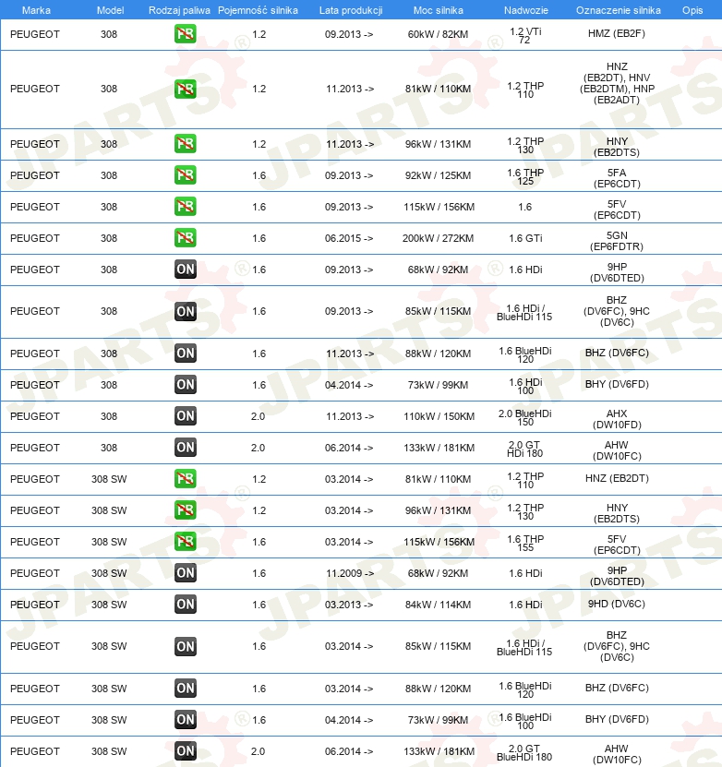The width and height of the screenshot is (722, 767).
Task: Click the body cell 1.6 HDi 100
Action: [525, 387]
